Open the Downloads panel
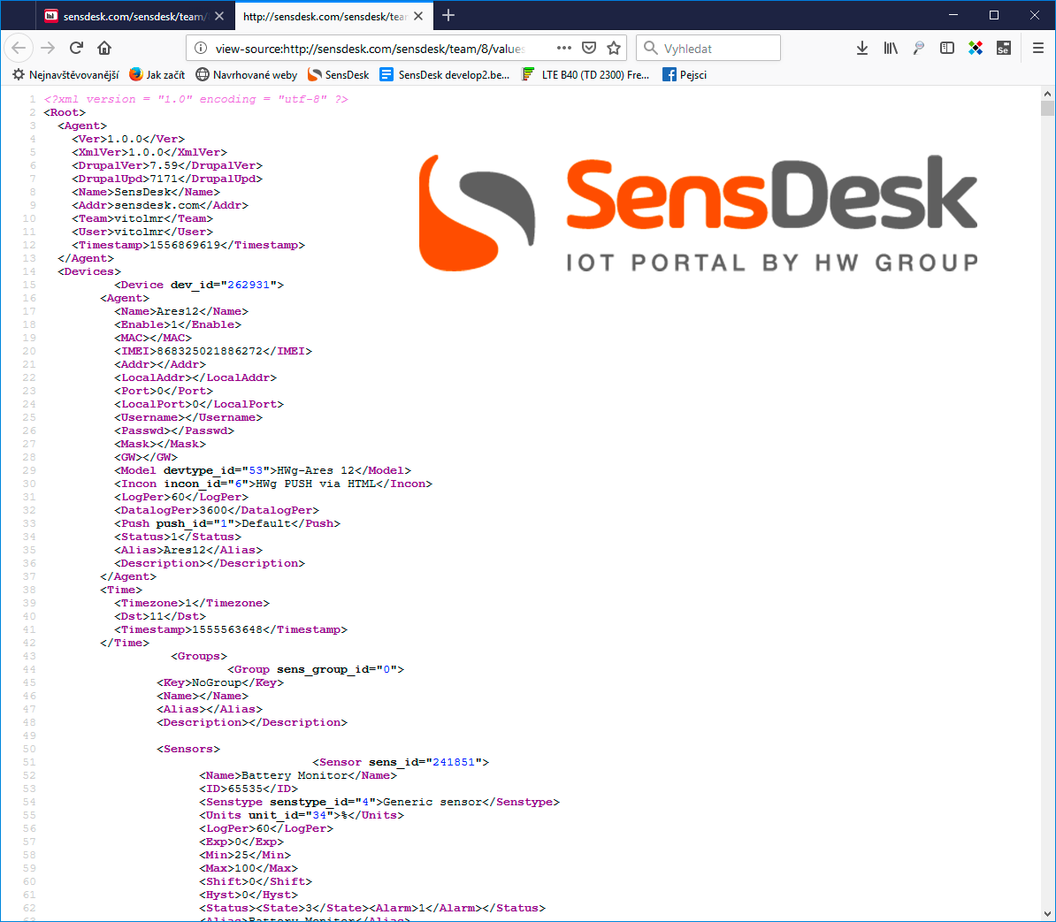 862,48
